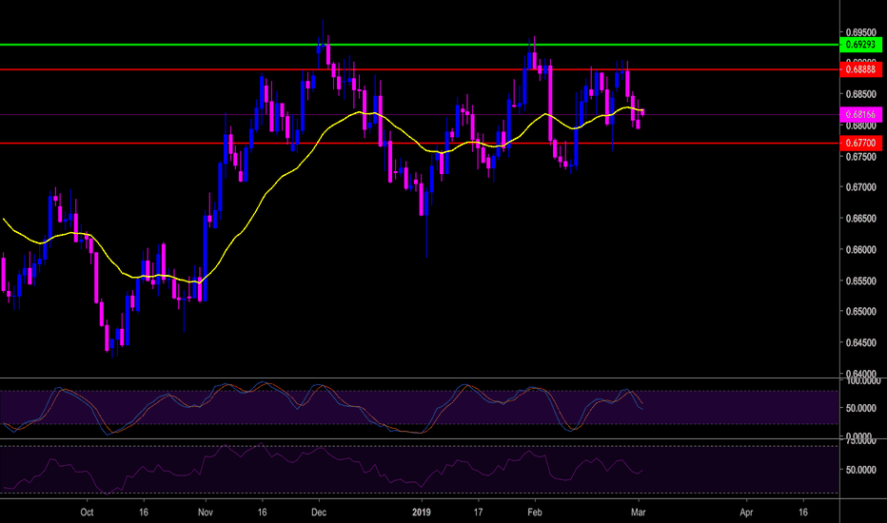Click the 16 label between Nov and Dec
The image size is (887, 523).
[262, 513]
